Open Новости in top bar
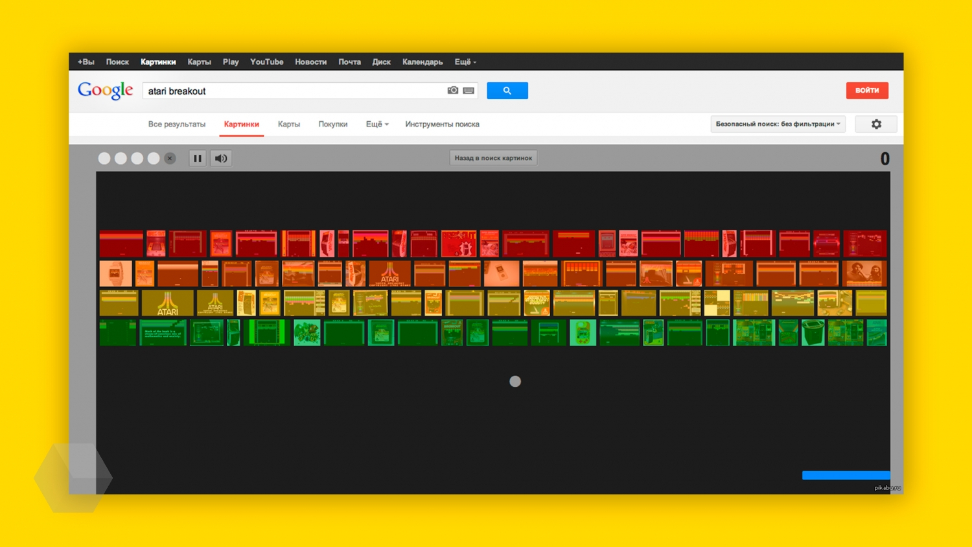This screenshot has width=972, height=547. [310, 62]
